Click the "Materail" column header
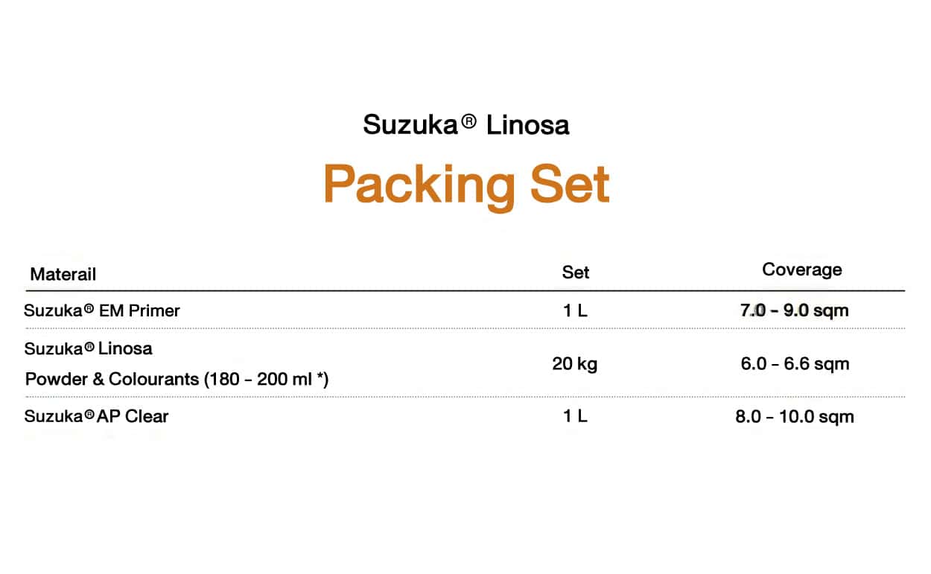931x574 pixels. tap(63, 274)
